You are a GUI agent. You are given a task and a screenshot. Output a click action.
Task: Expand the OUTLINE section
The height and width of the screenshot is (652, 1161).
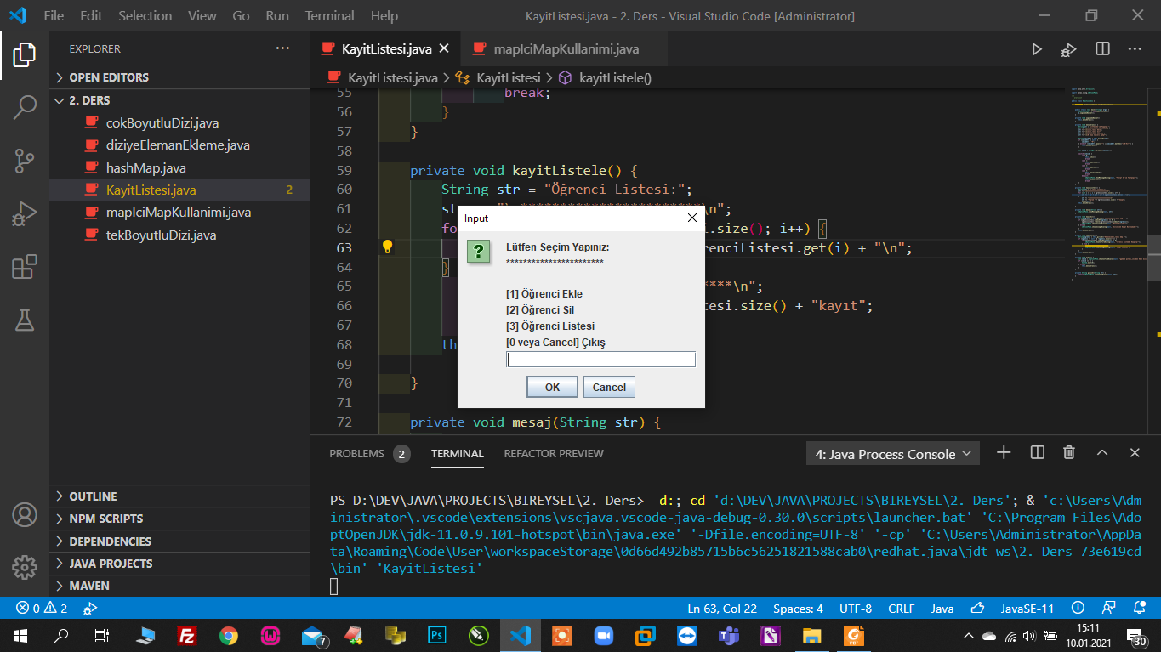click(93, 496)
